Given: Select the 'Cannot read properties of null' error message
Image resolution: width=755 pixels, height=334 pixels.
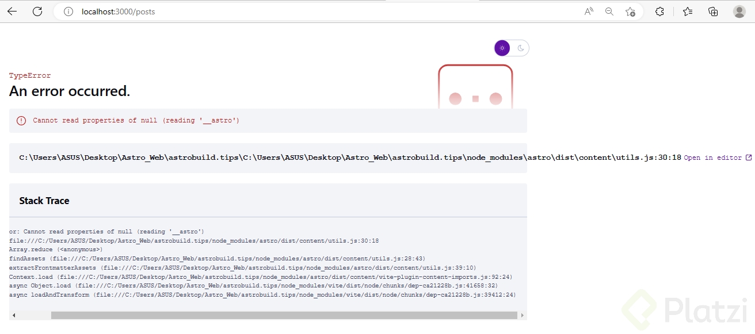Looking at the screenshot, I should pos(136,120).
